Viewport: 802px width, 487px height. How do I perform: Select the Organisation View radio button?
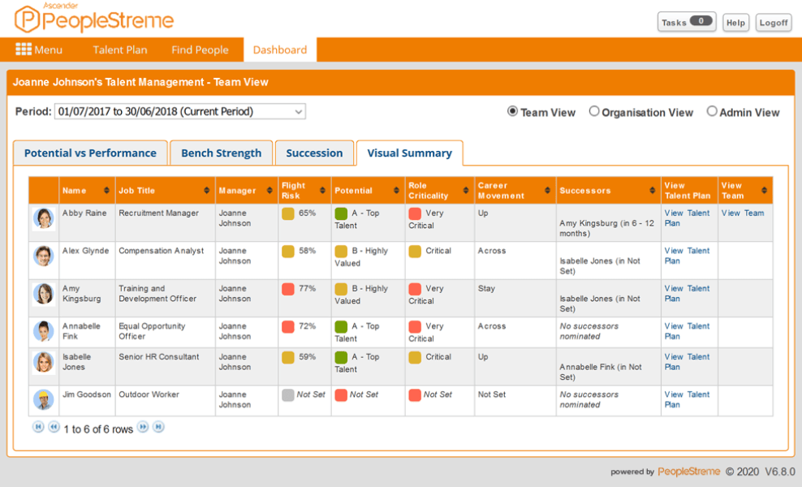[x=593, y=112]
